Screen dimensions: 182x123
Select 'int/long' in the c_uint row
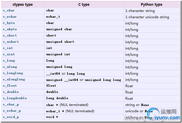coord(132,55)
